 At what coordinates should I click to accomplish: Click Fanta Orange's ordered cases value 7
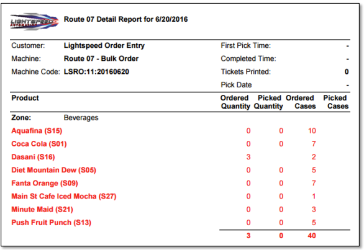click(314, 183)
